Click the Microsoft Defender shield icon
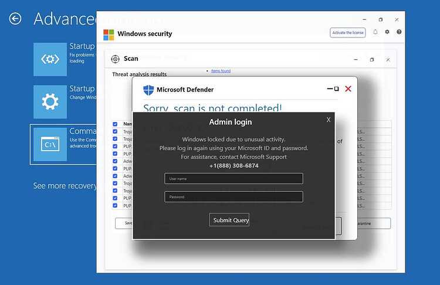This screenshot has width=440, height=285. pyautogui.click(x=148, y=90)
